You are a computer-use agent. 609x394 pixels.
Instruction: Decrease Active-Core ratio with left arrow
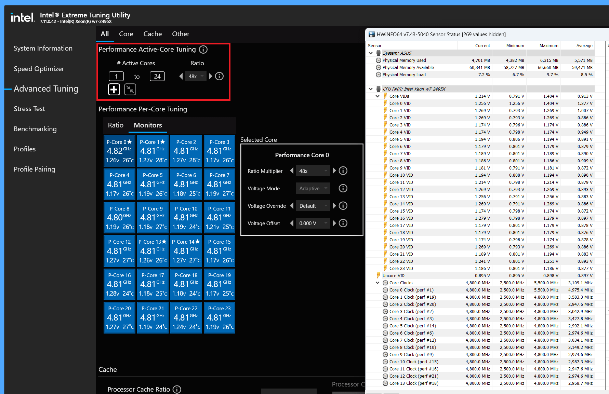click(181, 76)
